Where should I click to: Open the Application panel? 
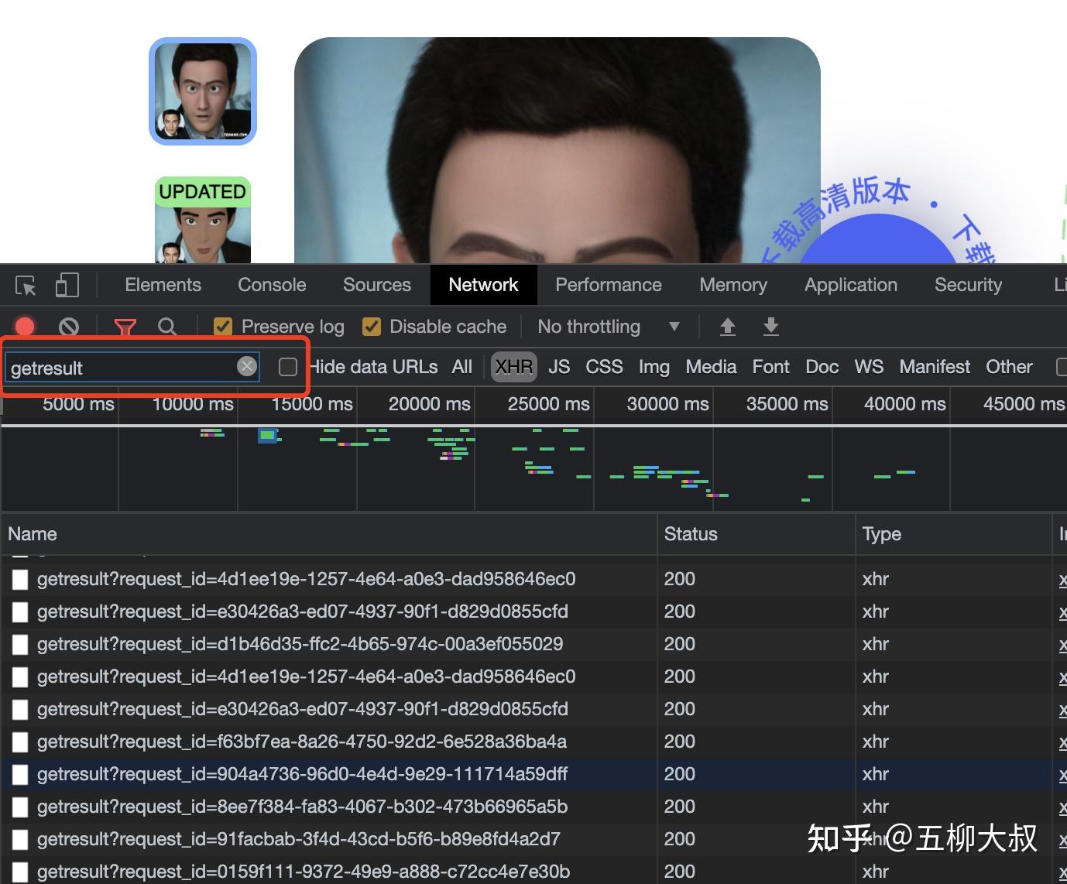850,284
